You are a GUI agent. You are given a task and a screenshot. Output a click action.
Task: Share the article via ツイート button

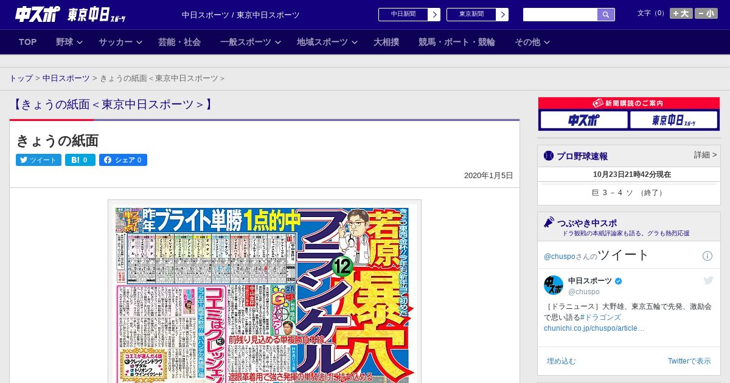pyautogui.click(x=38, y=160)
